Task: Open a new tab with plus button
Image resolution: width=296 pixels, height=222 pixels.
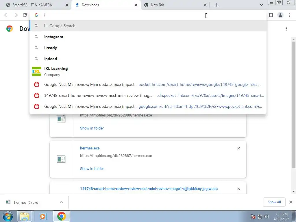Action: 216,5
